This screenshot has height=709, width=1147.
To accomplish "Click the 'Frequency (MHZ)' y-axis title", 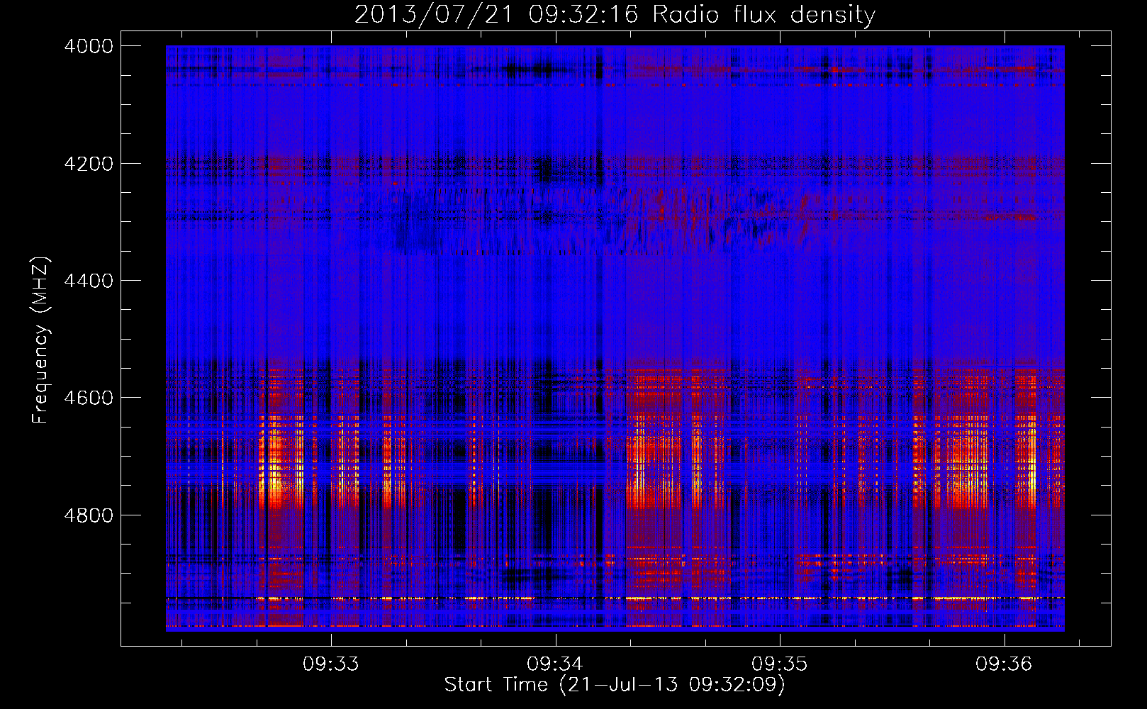I will (41, 340).
